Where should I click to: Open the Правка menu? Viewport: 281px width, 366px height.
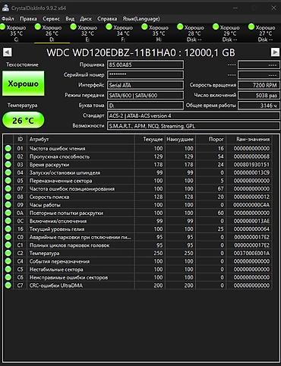pyautogui.click(x=28, y=19)
